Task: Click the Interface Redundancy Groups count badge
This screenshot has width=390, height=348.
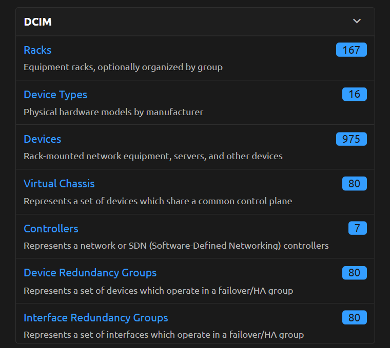Action: [x=354, y=318]
